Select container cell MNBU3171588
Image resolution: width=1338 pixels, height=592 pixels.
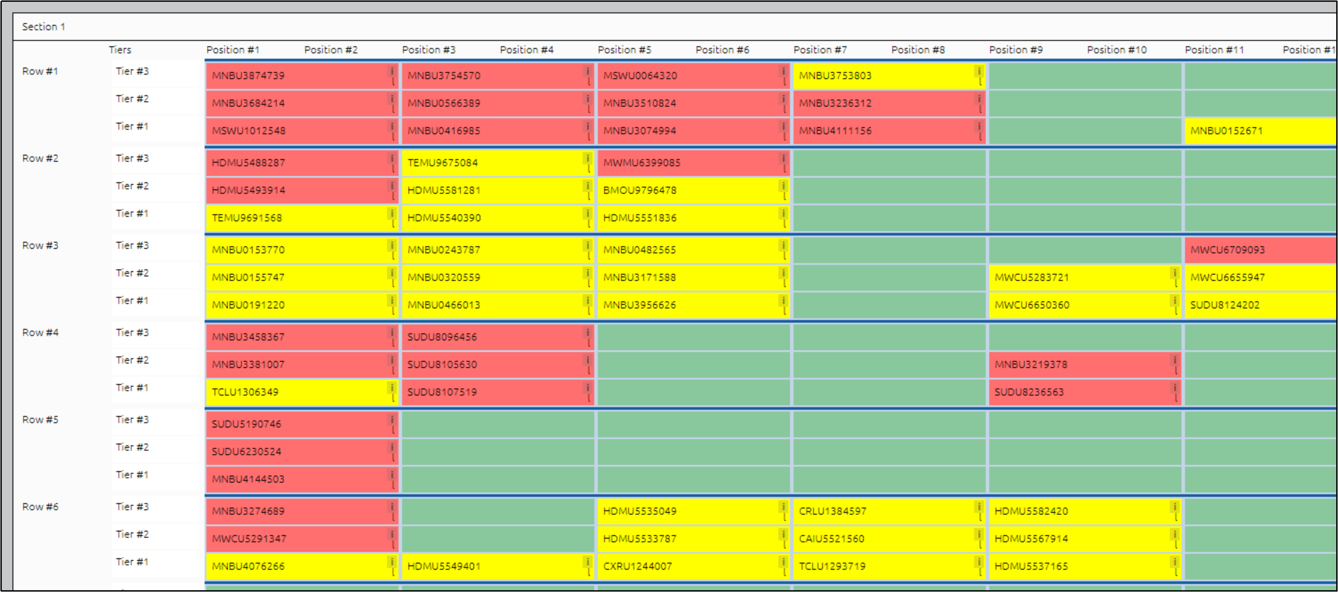pyautogui.click(x=693, y=278)
